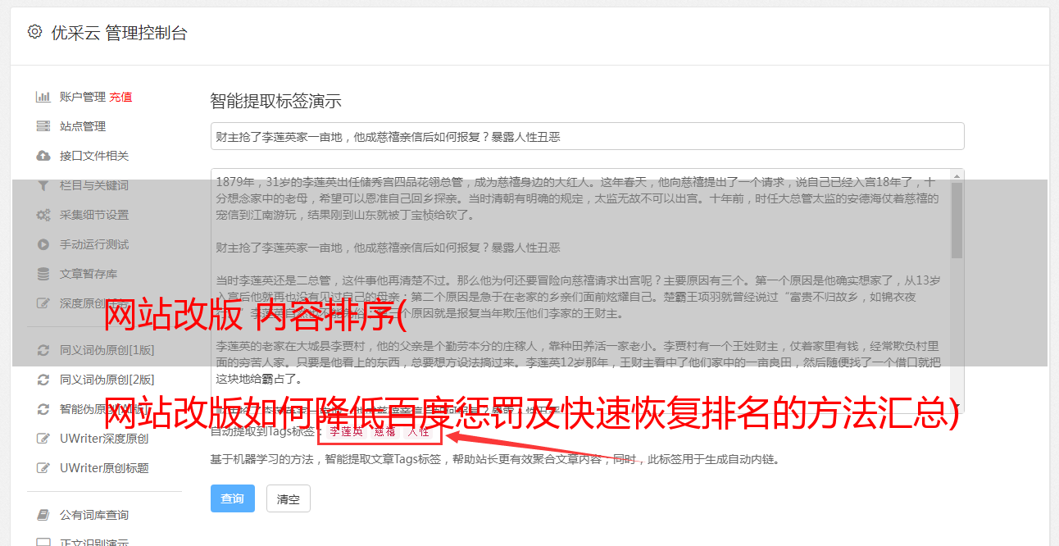Click the 清空 clear button
This screenshot has height=546, width=1059.
point(289,498)
